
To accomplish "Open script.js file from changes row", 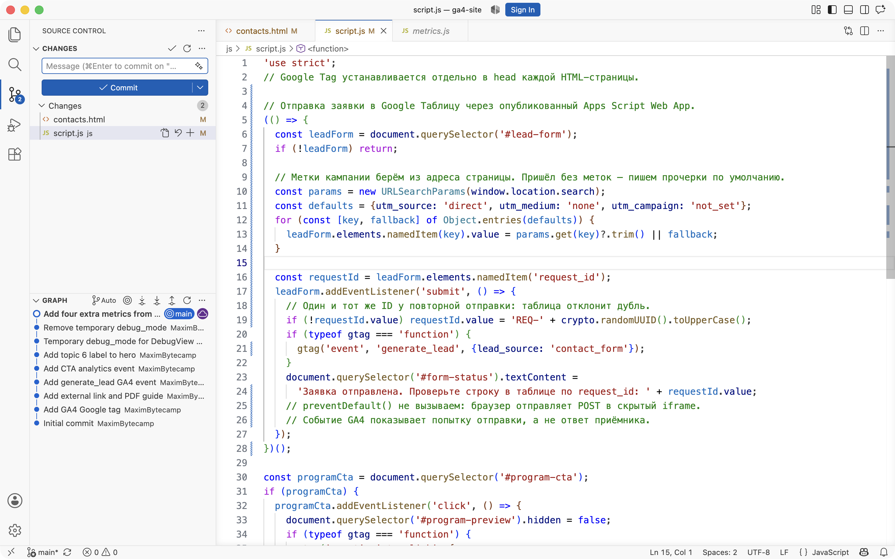I will coord(165,133).
